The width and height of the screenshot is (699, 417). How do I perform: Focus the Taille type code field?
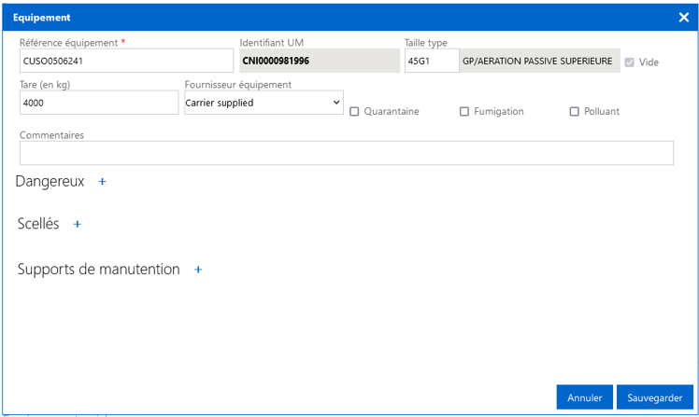(x=432, y=61)
